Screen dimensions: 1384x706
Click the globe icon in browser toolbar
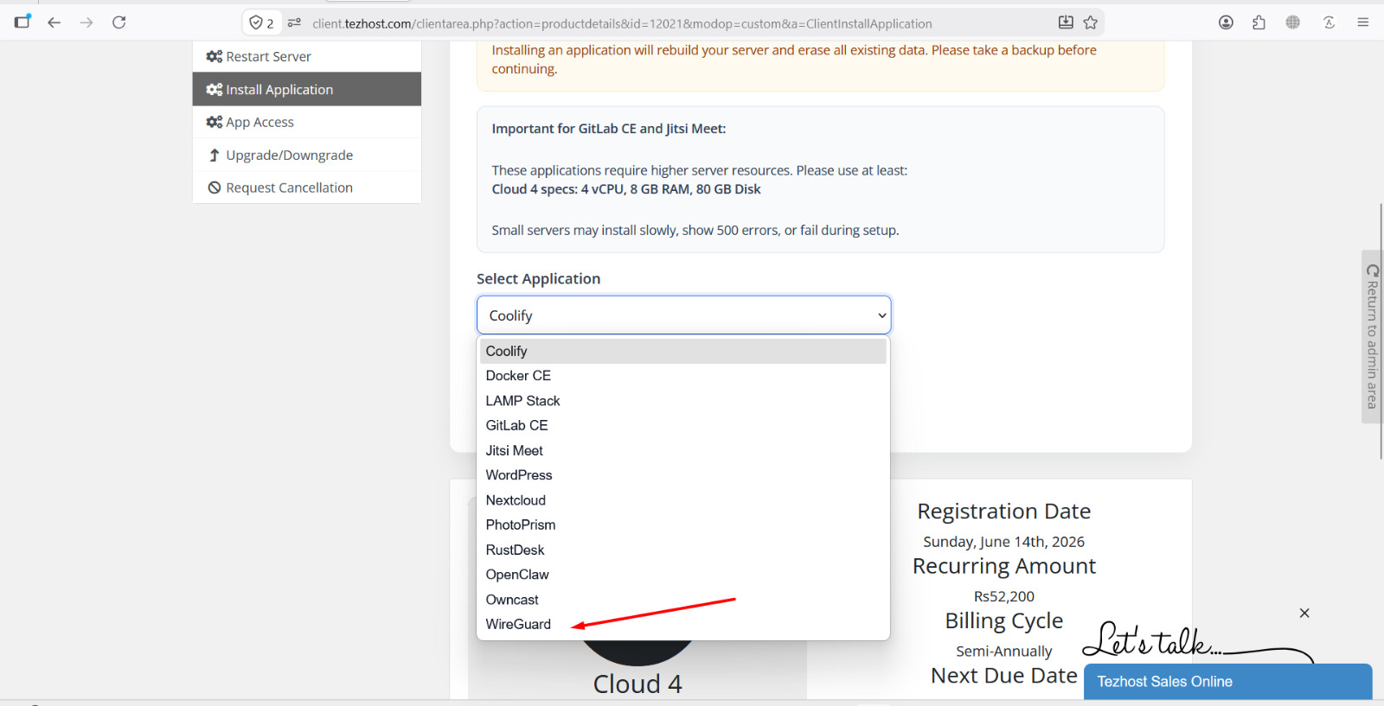click(x=1292, y=22)
